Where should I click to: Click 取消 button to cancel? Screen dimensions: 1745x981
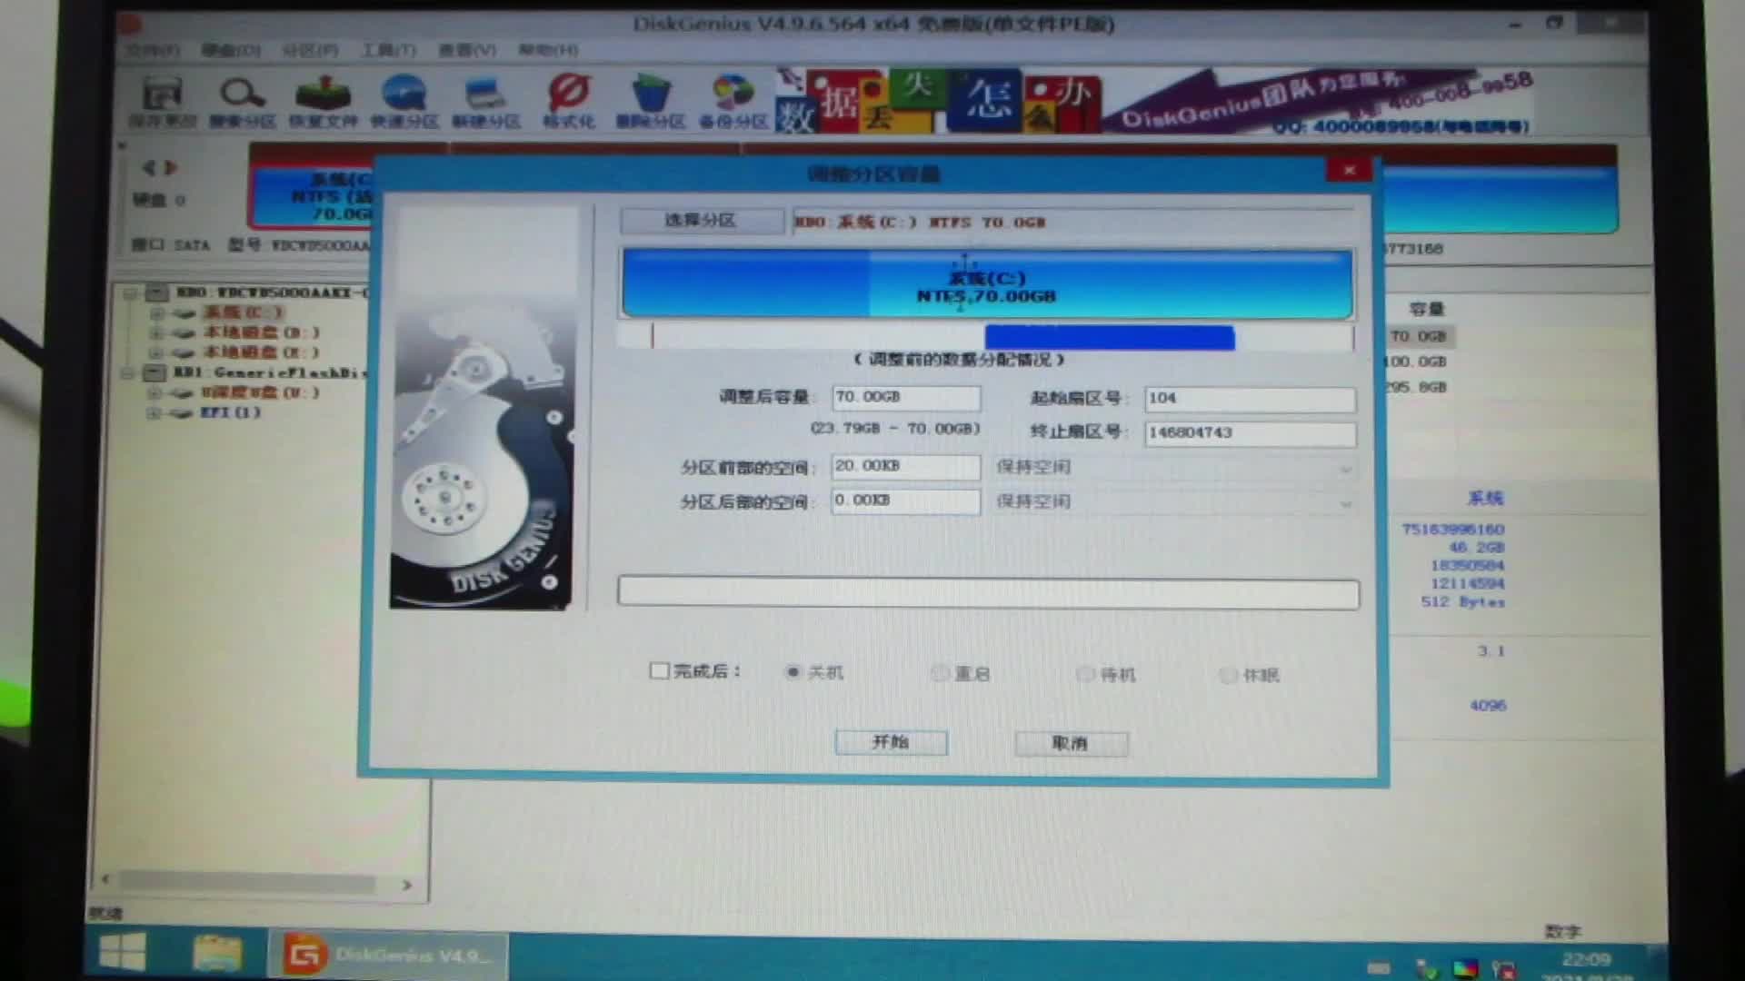tap(1069, 741)
